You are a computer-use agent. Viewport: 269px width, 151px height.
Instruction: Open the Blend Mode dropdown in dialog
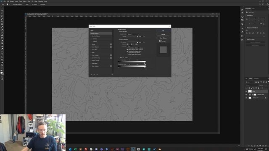(x=133, y=34)
